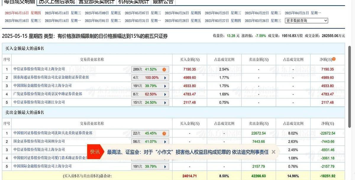The height and width of the screenshot is (180, 355).
Task: Open 中国银河证券厦门嘉禾路证券营业部 link
Action: (50, 158)
